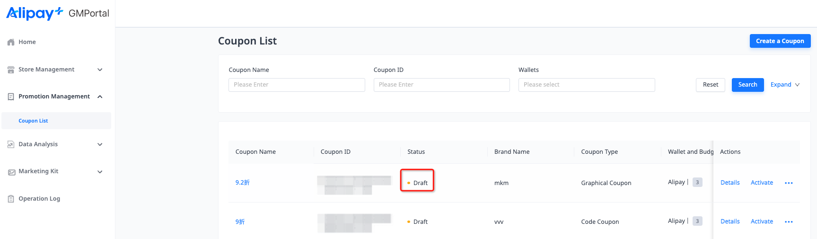The image size is (817, 239).
Task: Click the Data Analysis chart icon
Action: coord(11,144)
